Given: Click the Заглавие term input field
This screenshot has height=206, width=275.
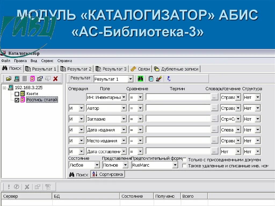Looking at the screenshot, I should [178, 119].
